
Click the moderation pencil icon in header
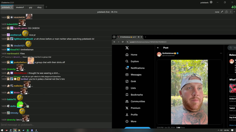pos(222,12)
